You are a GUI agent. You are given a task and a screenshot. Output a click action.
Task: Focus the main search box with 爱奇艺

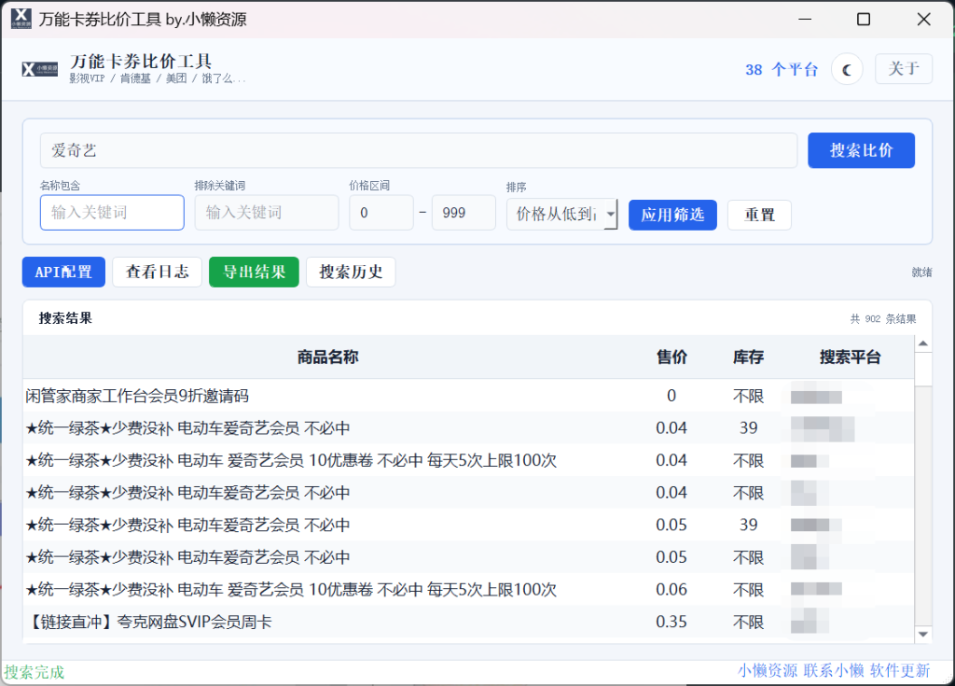pos(419,150)
